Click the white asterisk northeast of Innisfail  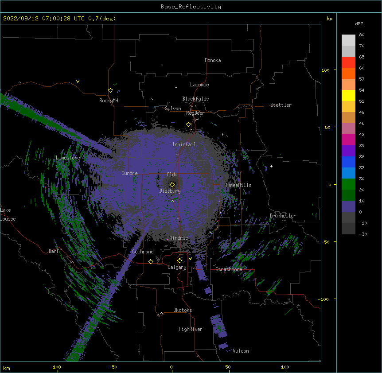coord(222,134)
